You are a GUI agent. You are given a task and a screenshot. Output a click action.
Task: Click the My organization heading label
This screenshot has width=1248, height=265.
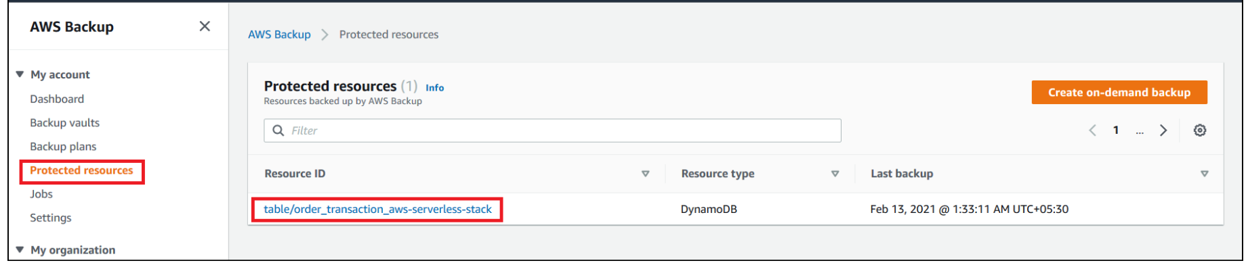click(x=72, y=249)
